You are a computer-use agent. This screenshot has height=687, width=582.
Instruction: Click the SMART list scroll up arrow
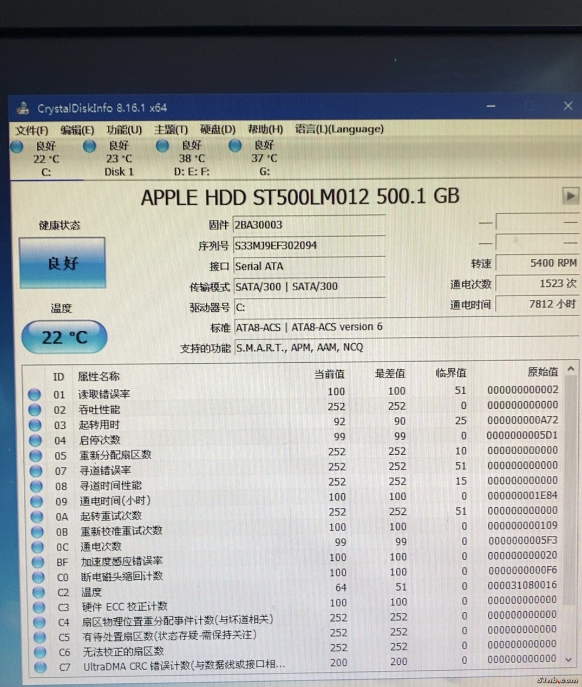571,369
